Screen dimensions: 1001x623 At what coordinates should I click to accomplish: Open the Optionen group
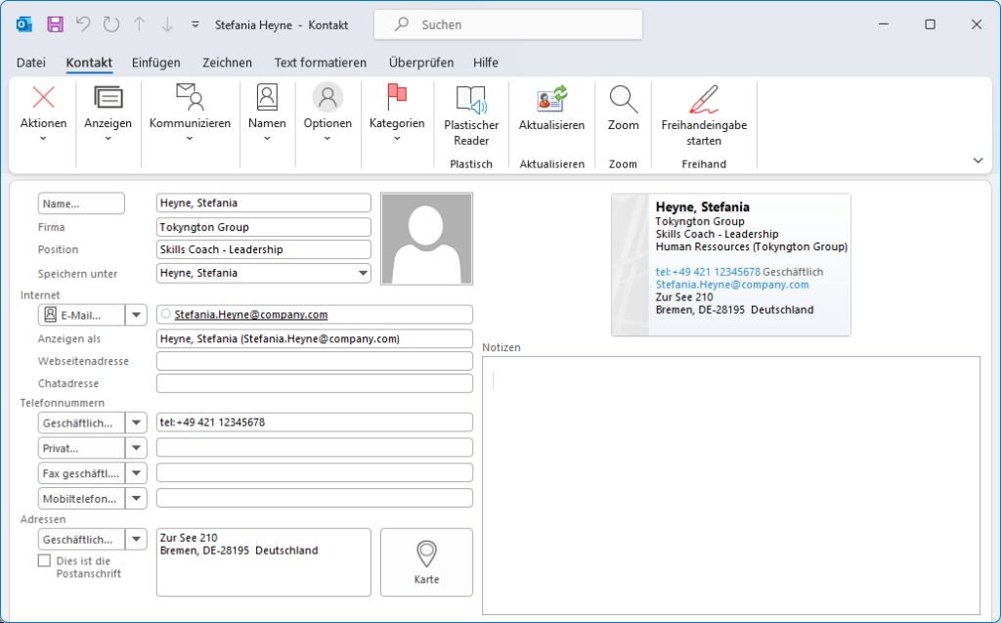pos(327,113)
